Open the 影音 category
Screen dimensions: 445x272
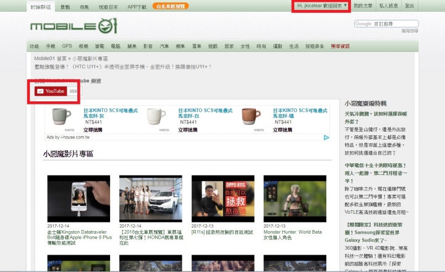pyautogui.click(x=148, y=46)
